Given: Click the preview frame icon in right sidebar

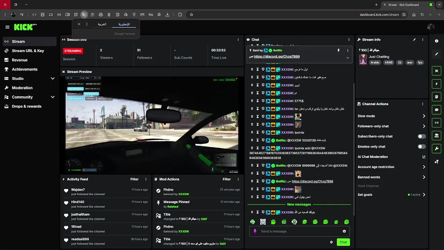Looking at the screenshot, I should click(436, 71).
